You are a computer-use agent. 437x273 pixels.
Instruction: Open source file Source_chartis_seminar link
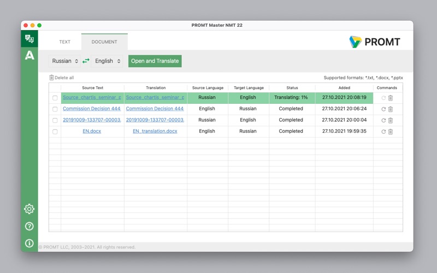pyautogui.click(x=92, y=98)
